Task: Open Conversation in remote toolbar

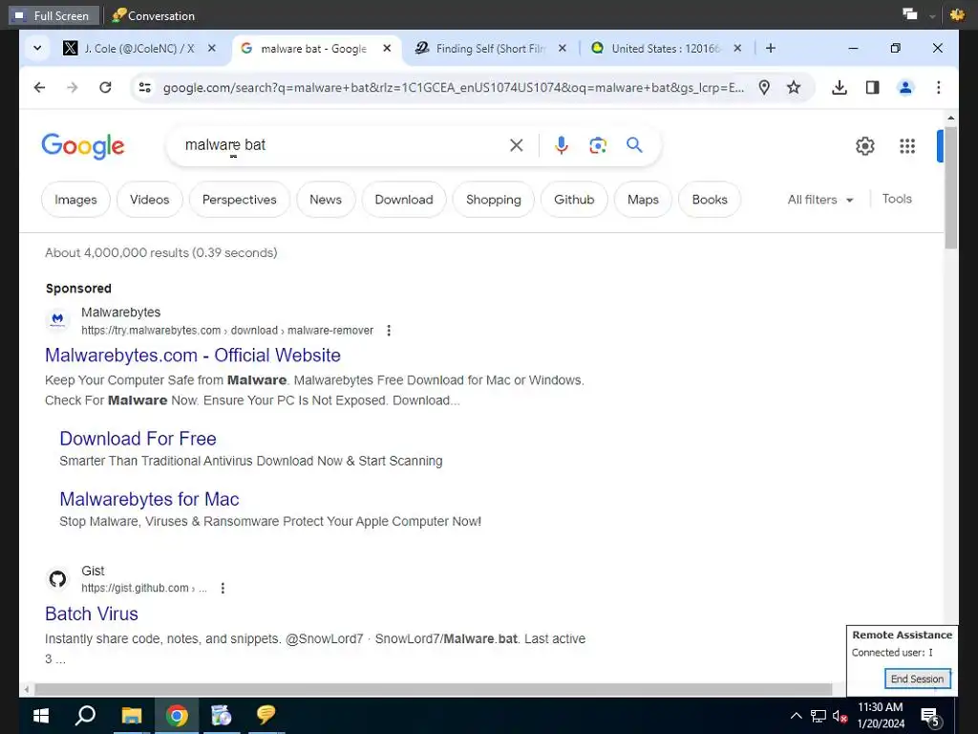Action: coord(154,15)
